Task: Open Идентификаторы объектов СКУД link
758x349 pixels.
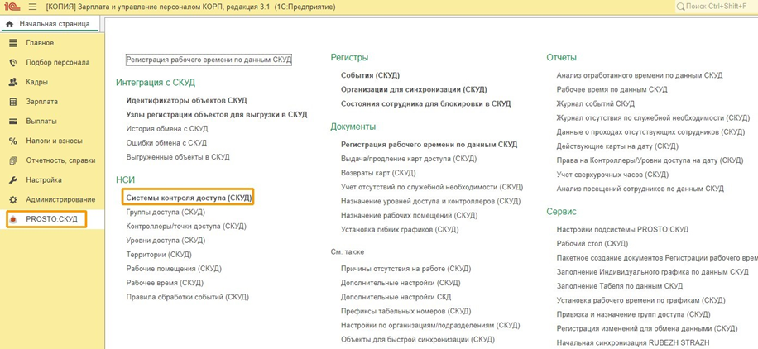Action: [x=186, y=100]
